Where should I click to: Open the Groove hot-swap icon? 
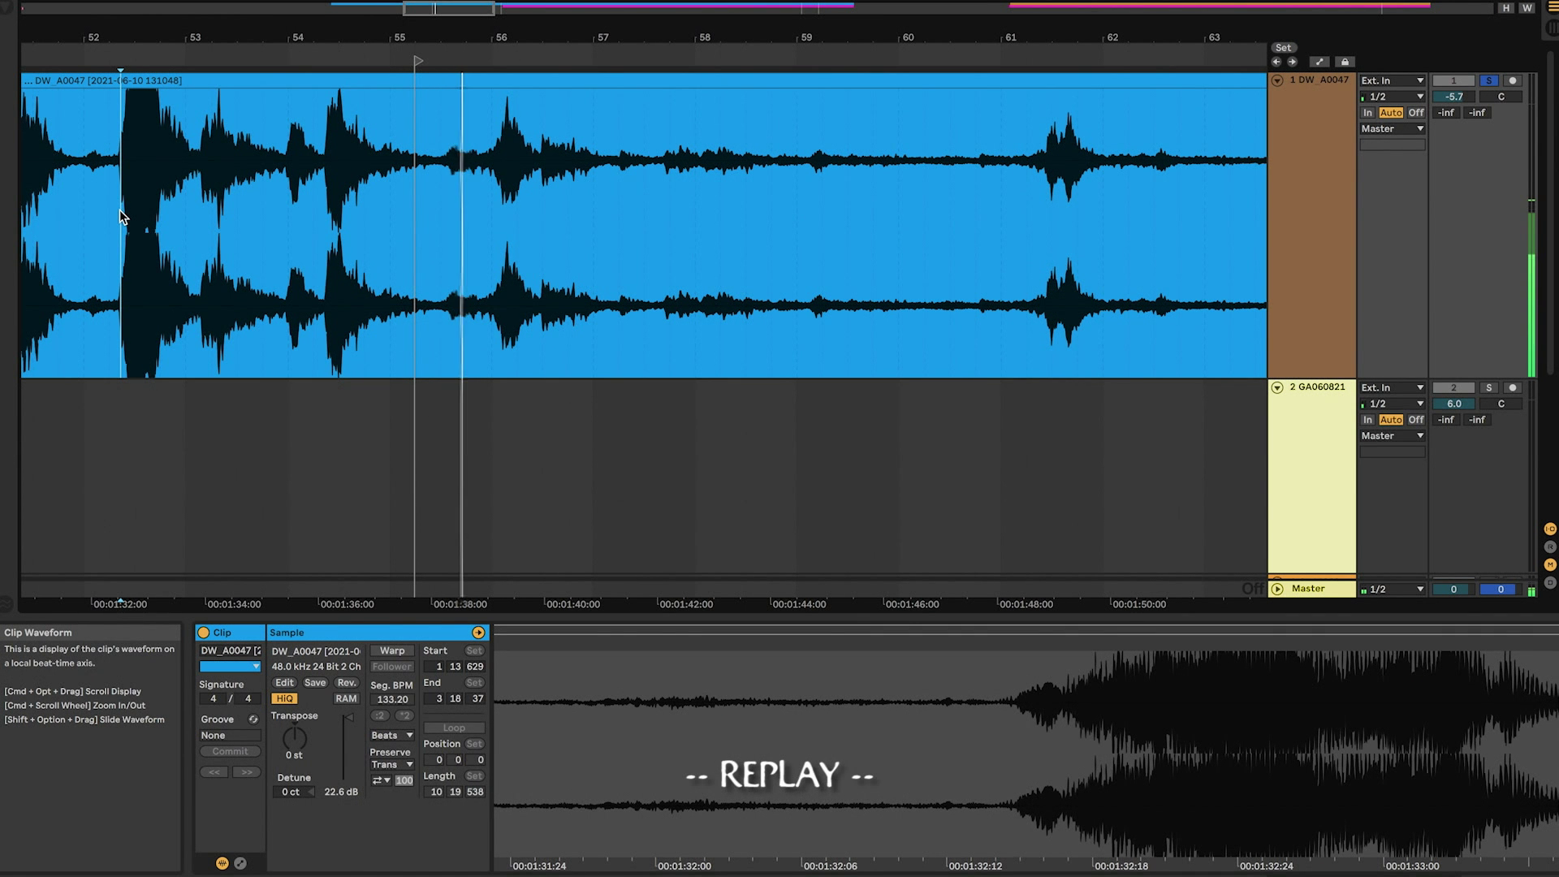[253, 719]
